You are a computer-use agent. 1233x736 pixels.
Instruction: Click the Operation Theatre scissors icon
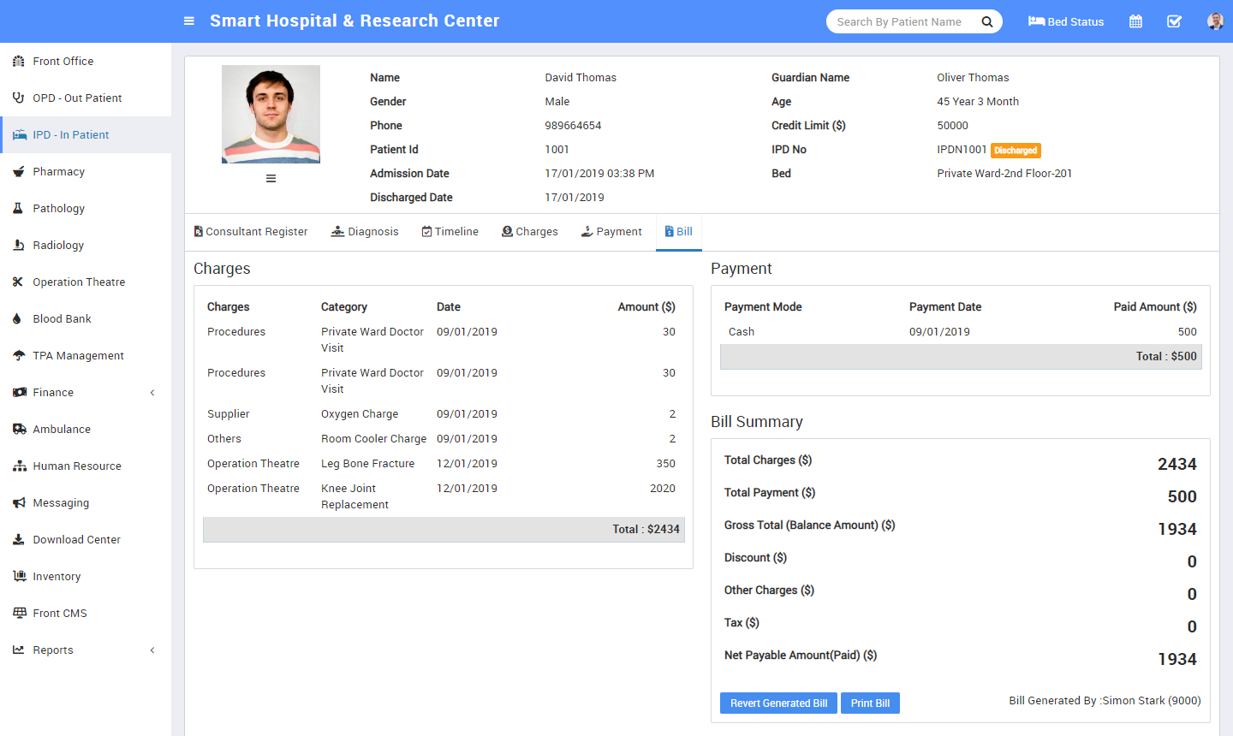[19, 282]
